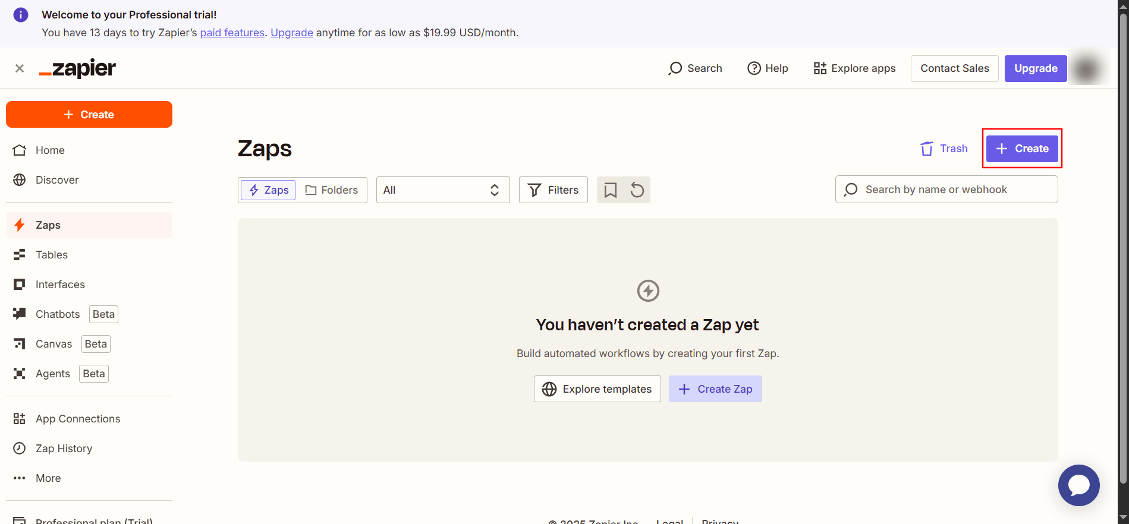
Task: Open Explore apps in the top bar
Action: (x=854, y=68)
